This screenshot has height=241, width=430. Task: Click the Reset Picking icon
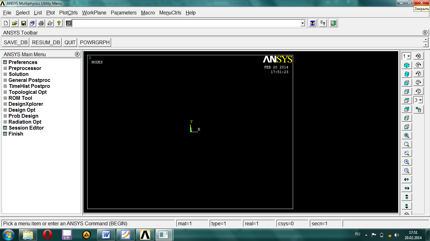[323, 23]
